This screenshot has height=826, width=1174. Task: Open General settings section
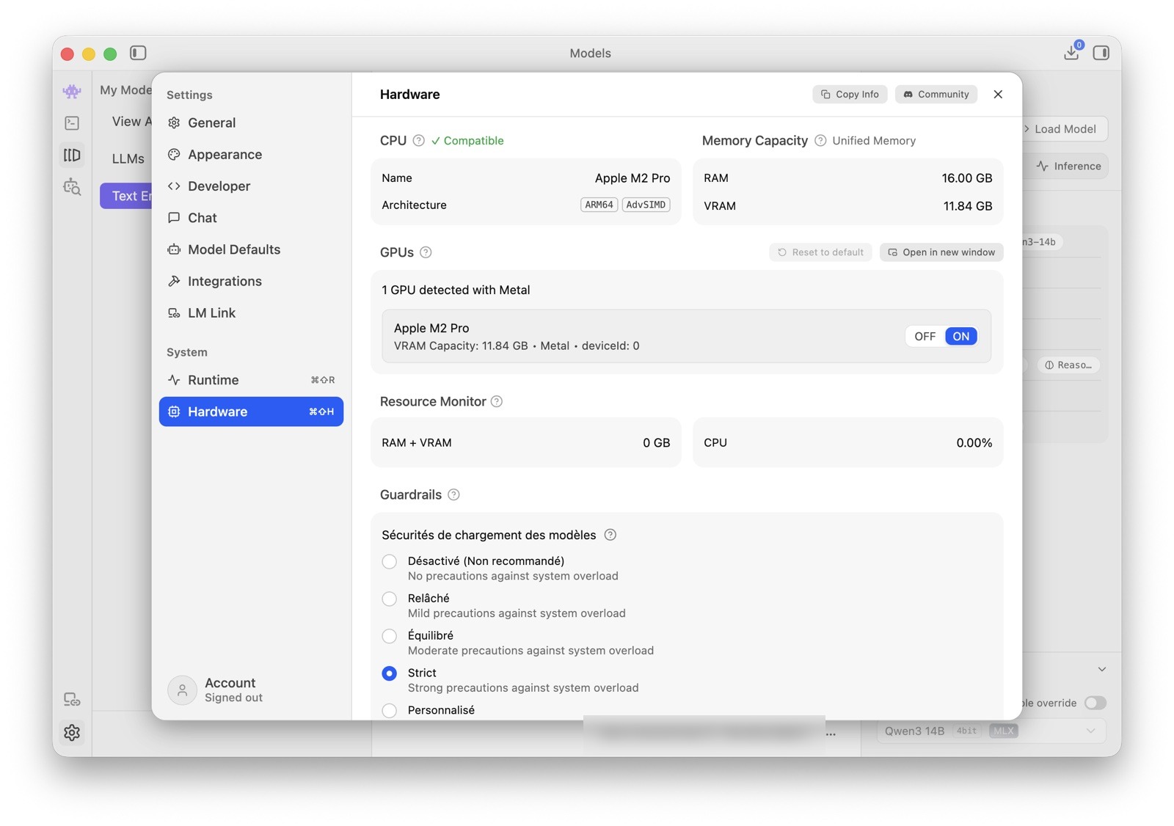pyautogui.click(x=251, y=123)
